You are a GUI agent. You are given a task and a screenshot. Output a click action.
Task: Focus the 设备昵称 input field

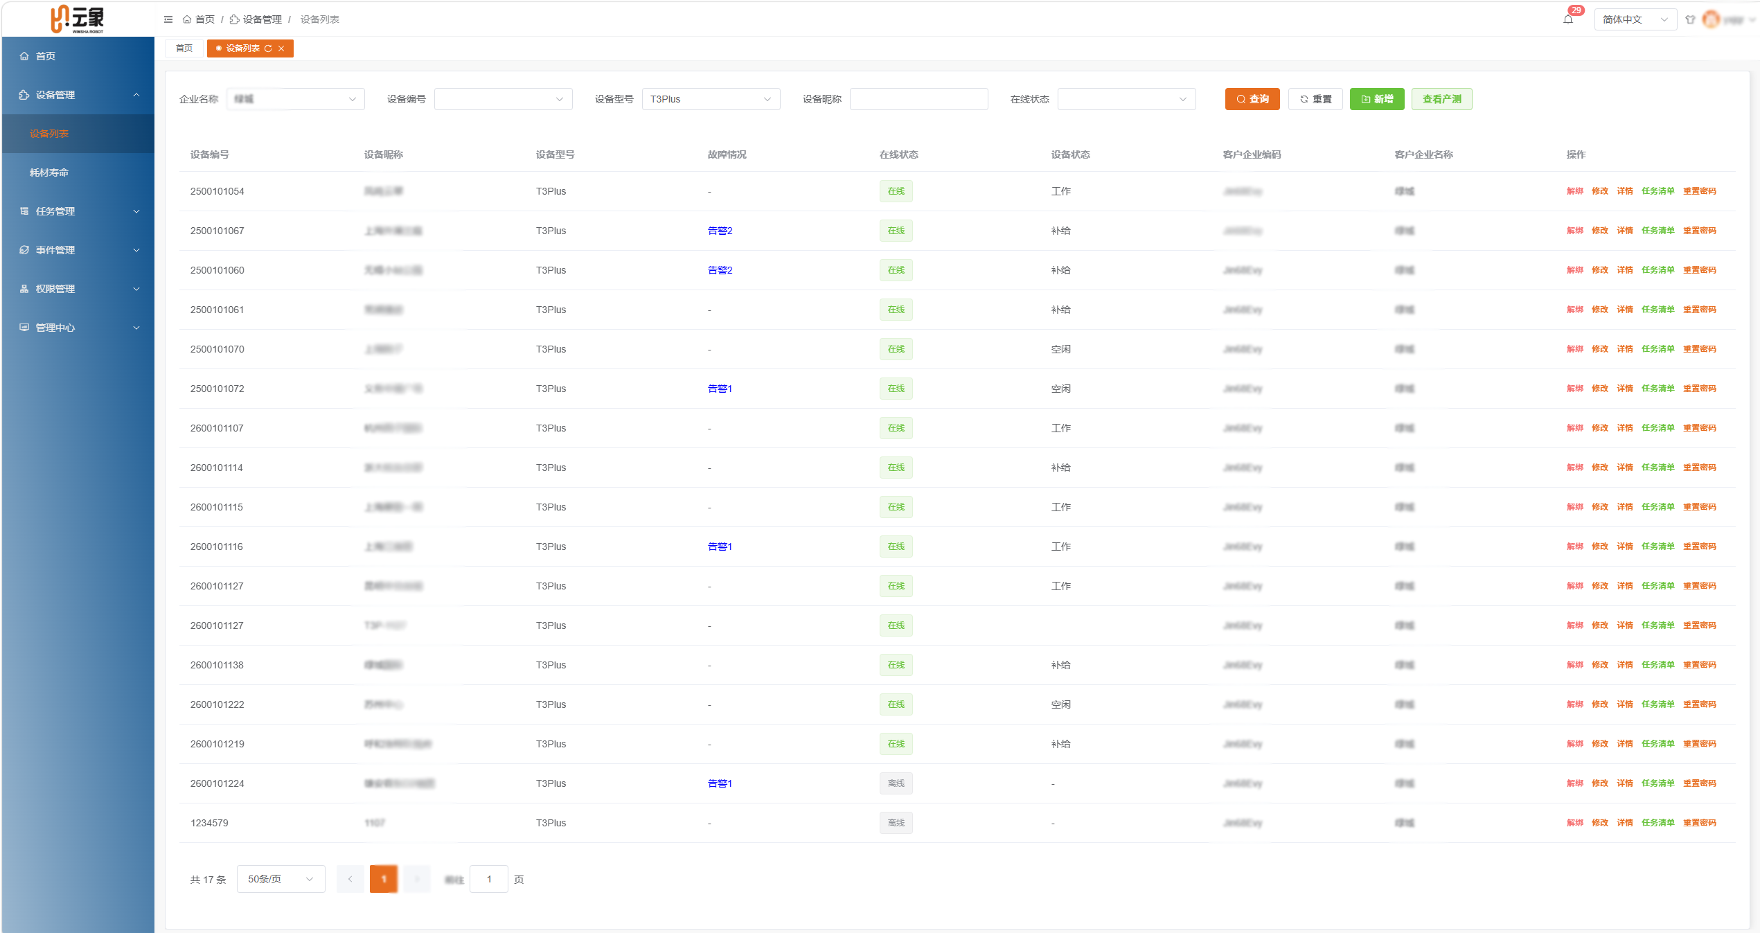tap(919, 99)
